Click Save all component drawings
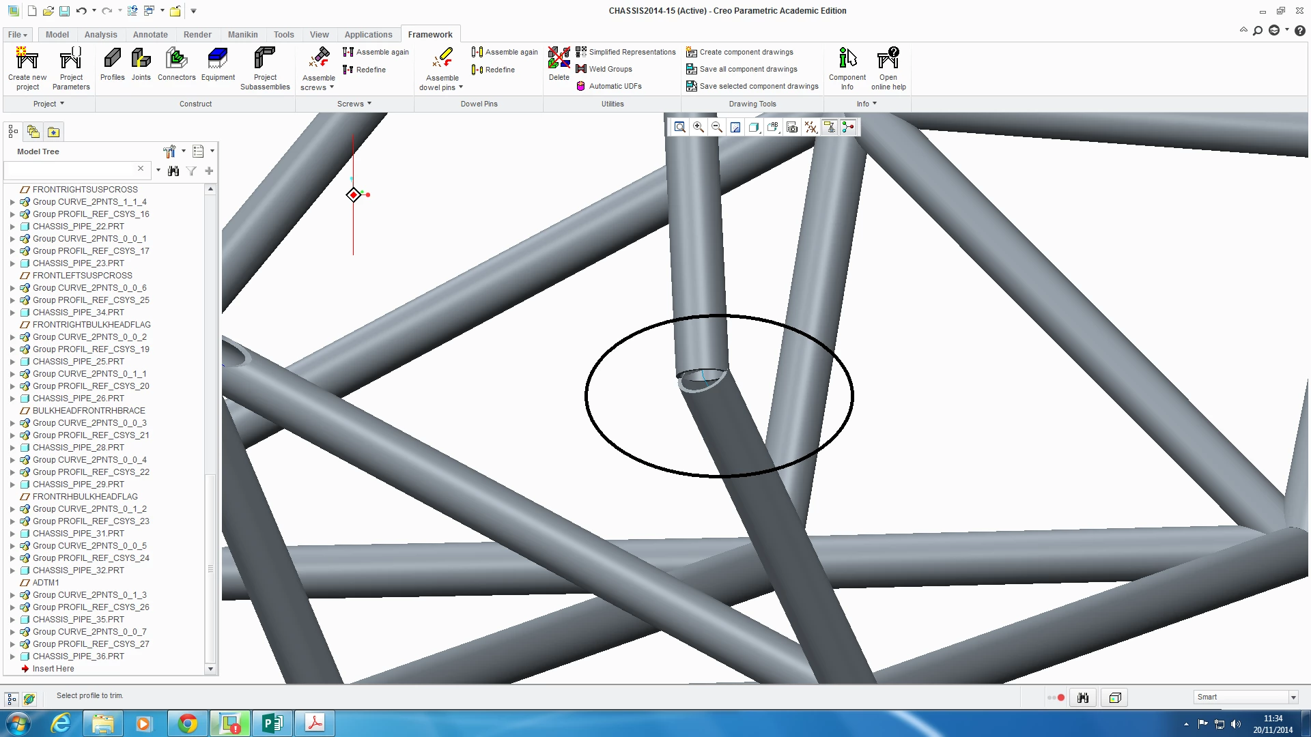This screenshot has width=1311, height=737. pyautogui.click(x=748, y=69)
